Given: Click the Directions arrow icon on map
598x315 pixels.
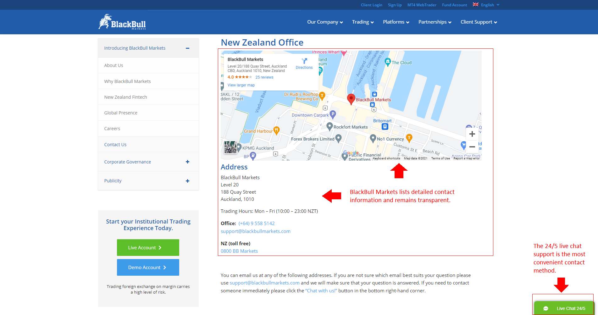Looking at the screenshot, I should pos(304,61).
